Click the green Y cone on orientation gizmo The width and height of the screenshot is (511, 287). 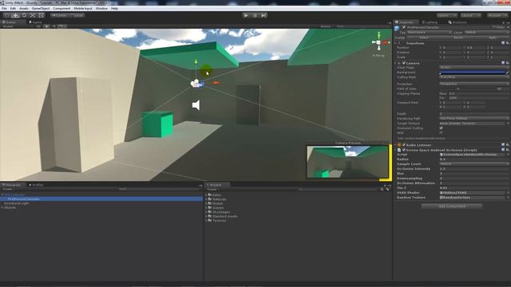[378, 34]
